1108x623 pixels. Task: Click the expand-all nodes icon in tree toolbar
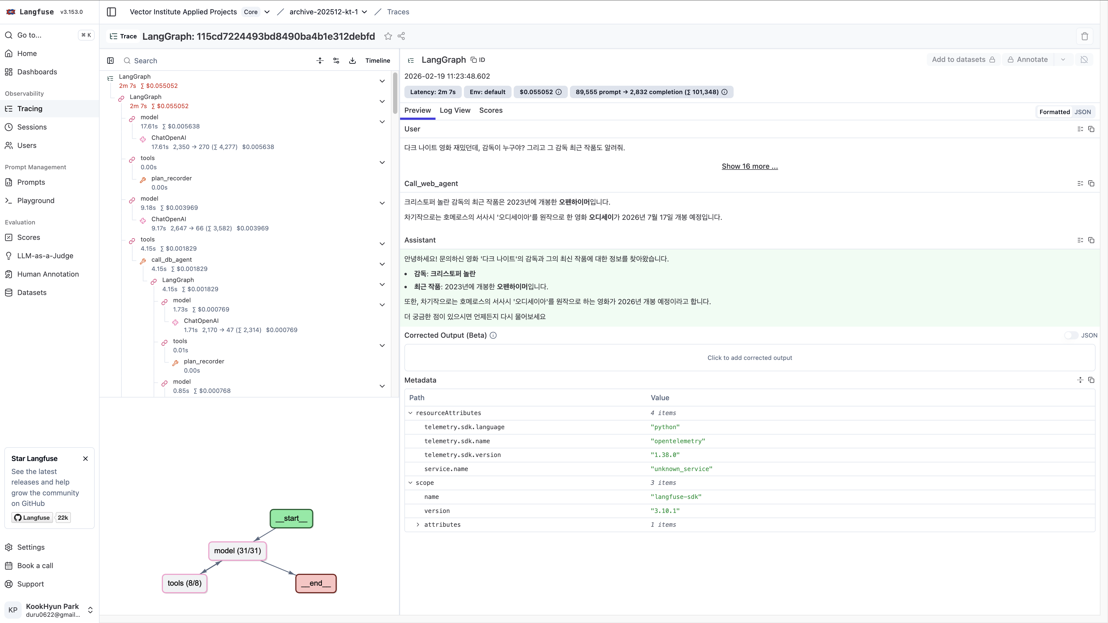[x=320, y=61]
